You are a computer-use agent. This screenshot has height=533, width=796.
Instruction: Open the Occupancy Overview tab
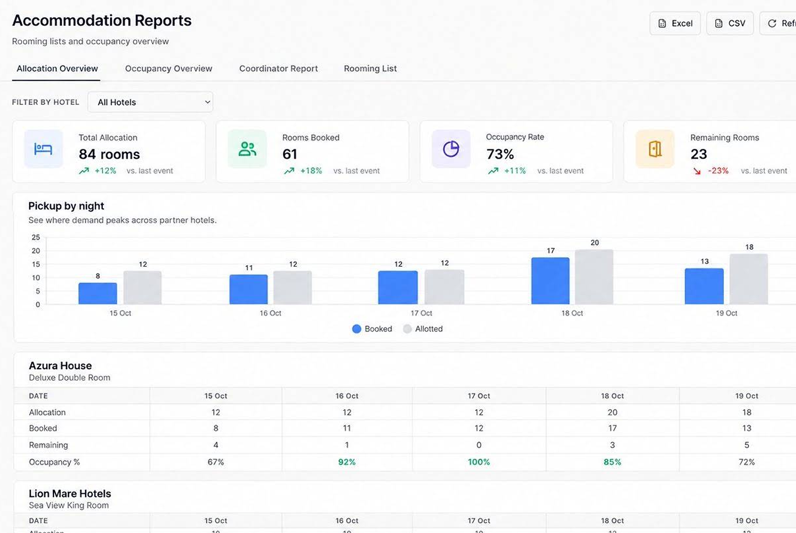coord(168,69)
